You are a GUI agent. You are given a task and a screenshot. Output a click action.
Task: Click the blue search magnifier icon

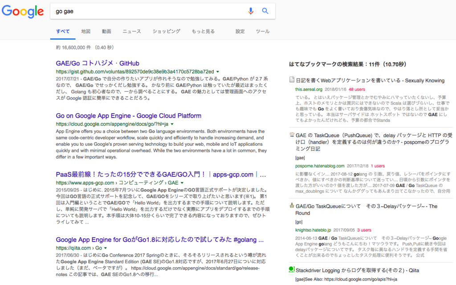[265, 11]
